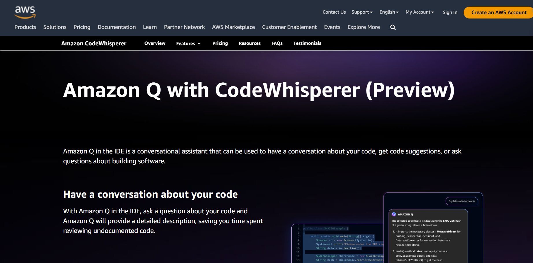Image resolution: width=533 pixels, height=263 pixels.
Task: Open Customer Enablement menu
Action: pyautogui.click(x=290, y=27)
